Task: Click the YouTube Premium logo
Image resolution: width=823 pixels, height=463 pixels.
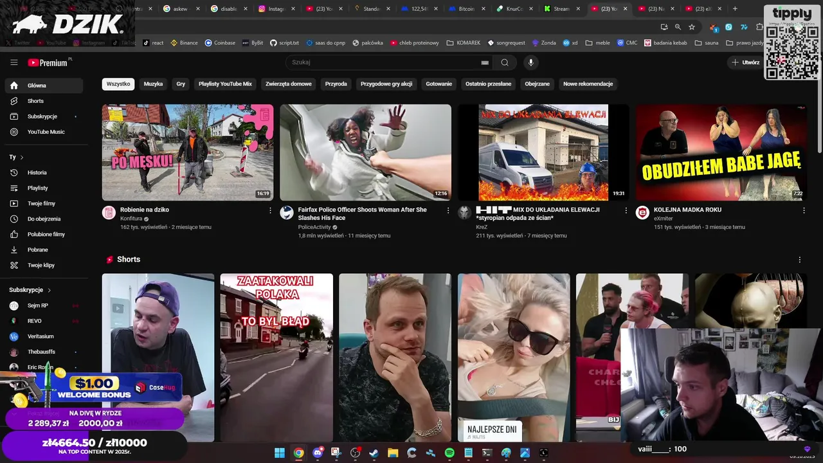Action: point(50,62)
